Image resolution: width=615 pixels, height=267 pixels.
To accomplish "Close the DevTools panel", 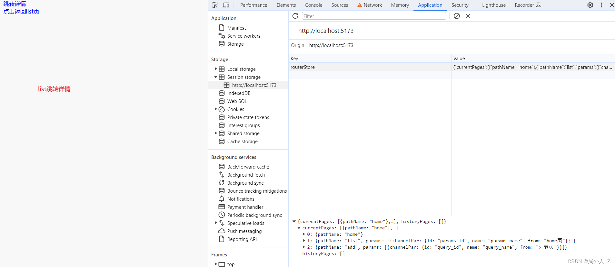I will 611,5.
